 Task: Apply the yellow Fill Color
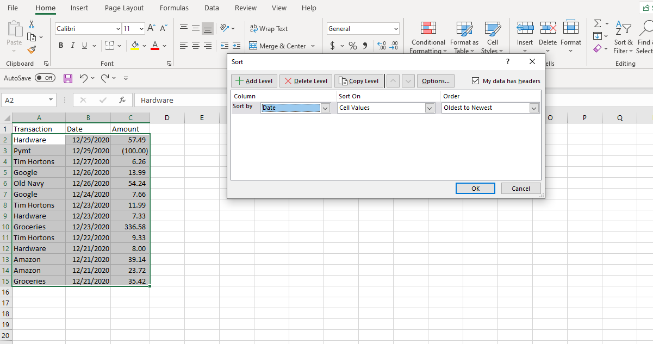coord(135,46)
